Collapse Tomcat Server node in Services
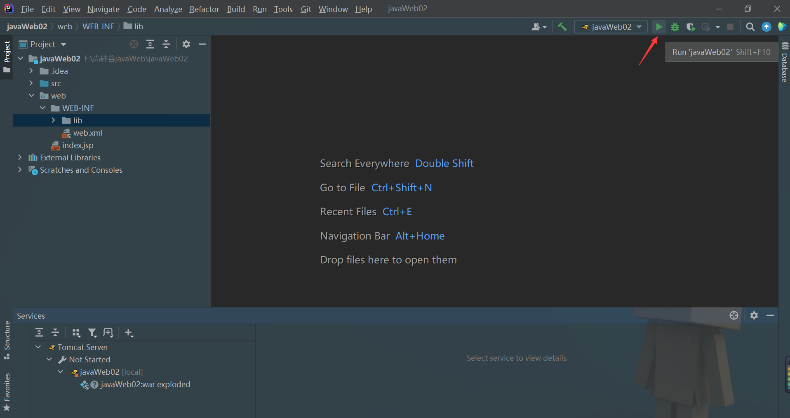The height and width of the screenshot is (418, 790). (38, 347)
